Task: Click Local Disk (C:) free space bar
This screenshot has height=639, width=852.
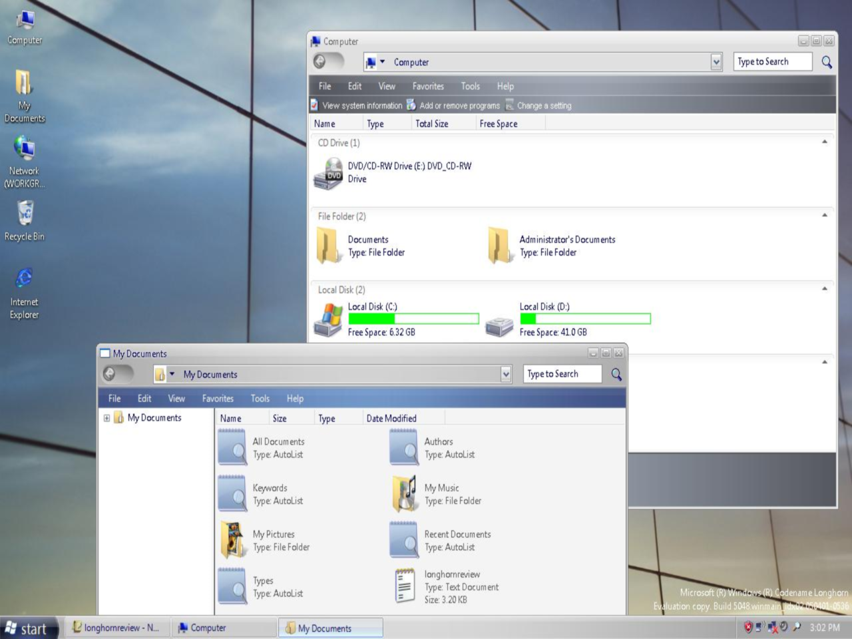Action: coord(413,319)
